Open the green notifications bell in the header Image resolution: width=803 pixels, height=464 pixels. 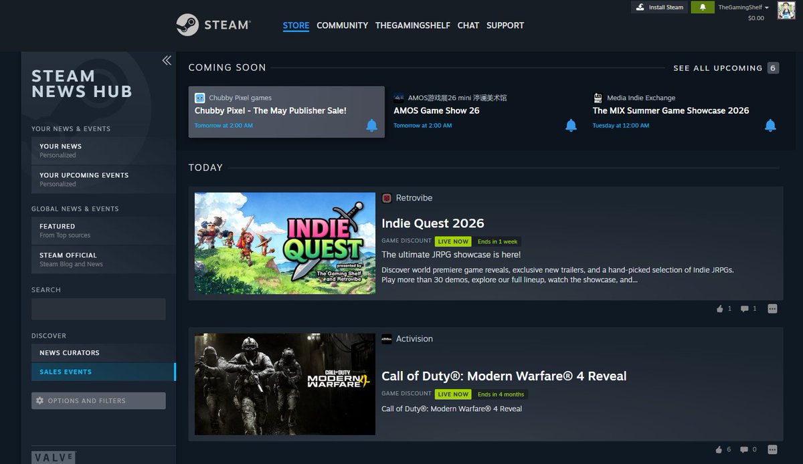click(x=703, y=7)
